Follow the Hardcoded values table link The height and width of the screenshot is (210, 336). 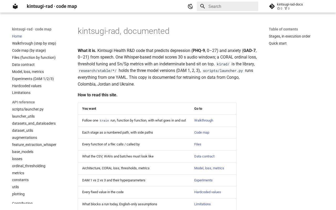(x=208, y=192)
